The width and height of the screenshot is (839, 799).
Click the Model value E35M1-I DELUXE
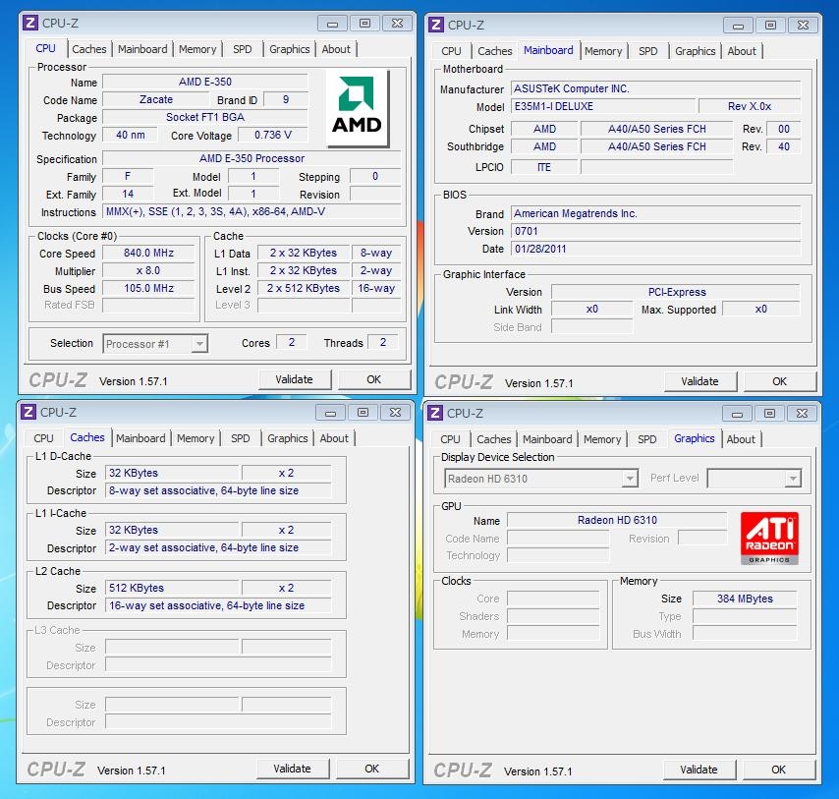(x=603, y=106)
